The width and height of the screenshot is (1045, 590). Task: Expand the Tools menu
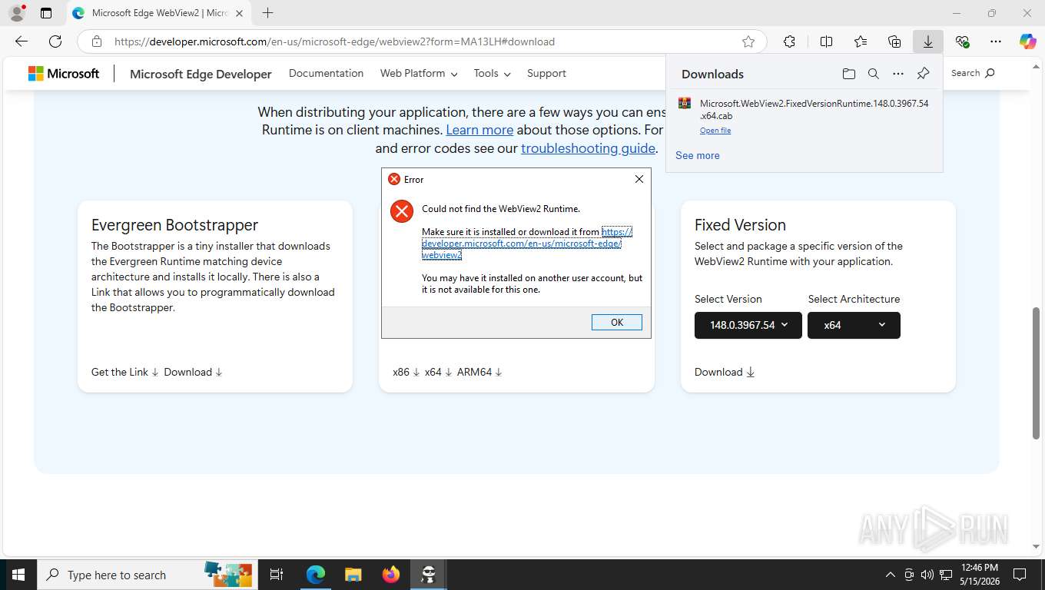coord(492,74)
